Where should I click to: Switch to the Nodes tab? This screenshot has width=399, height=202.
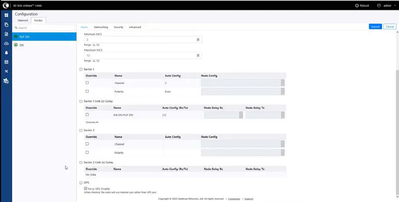[x=38, y=21]
